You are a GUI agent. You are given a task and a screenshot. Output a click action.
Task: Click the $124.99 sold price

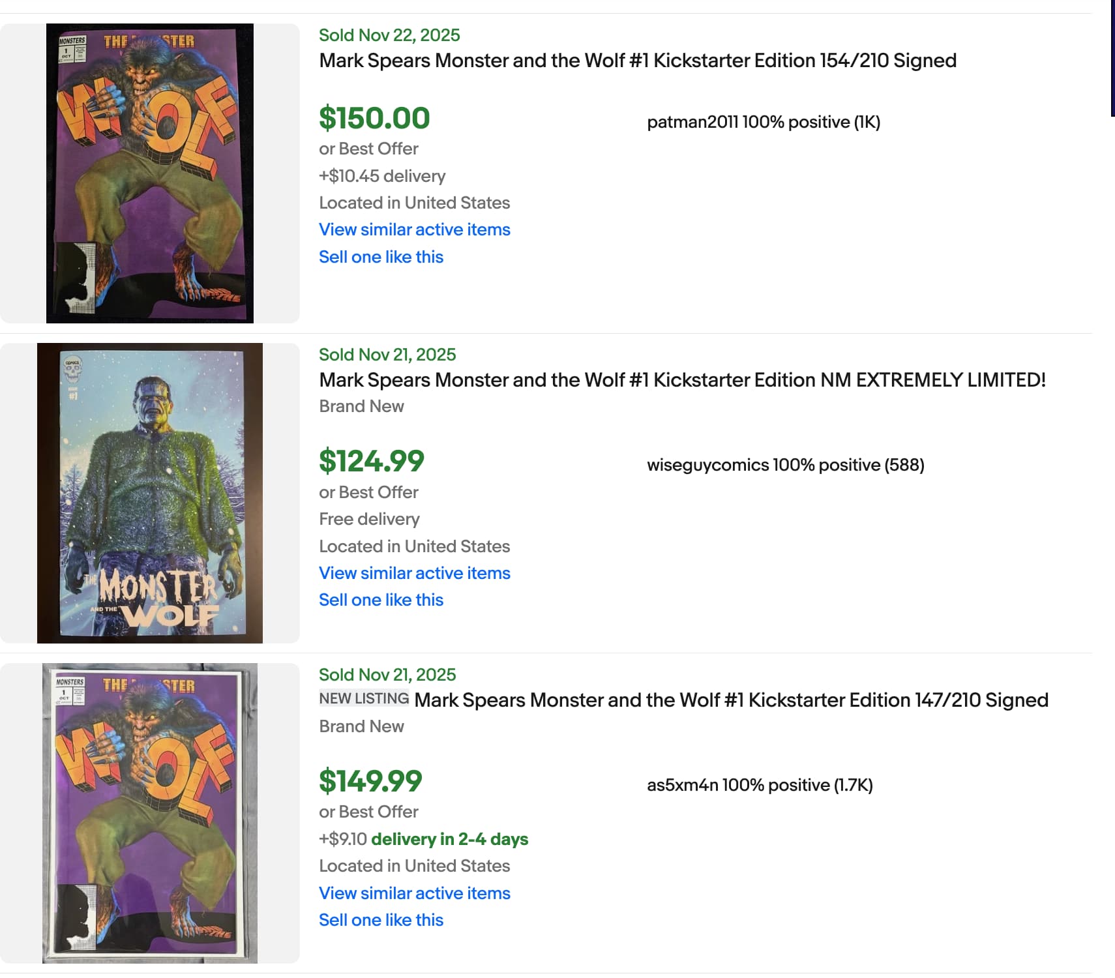(x=371, y=462)
